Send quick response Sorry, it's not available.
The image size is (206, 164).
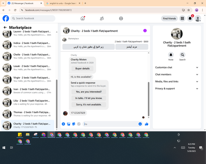[x=89, y=105]
